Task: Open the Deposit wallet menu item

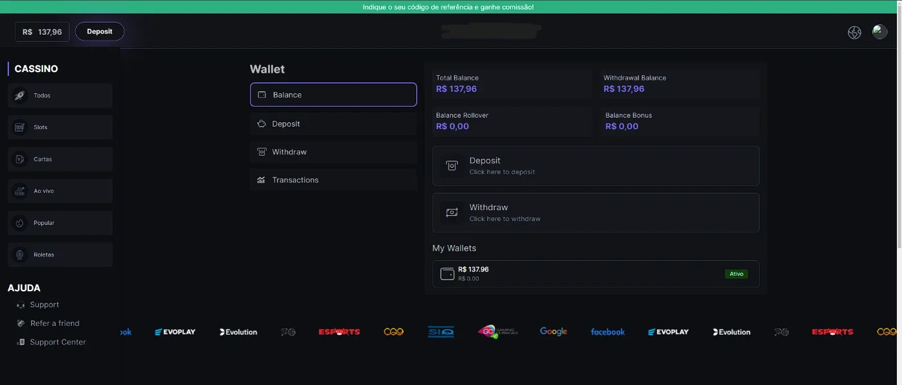Action: pyautogui.click(x=333, y=123)
